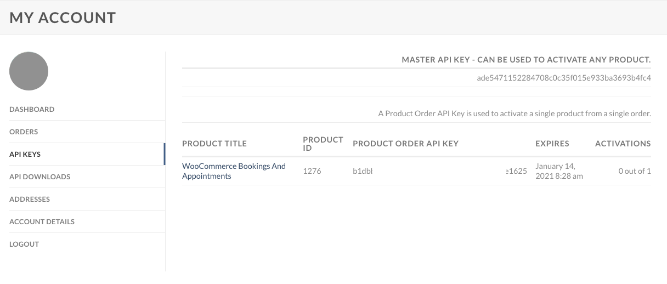The height and width of the screenshot is (284, 667).
Task: Open WooCommerce Bookings And Appointments product link
Action: tap(234, 171)
